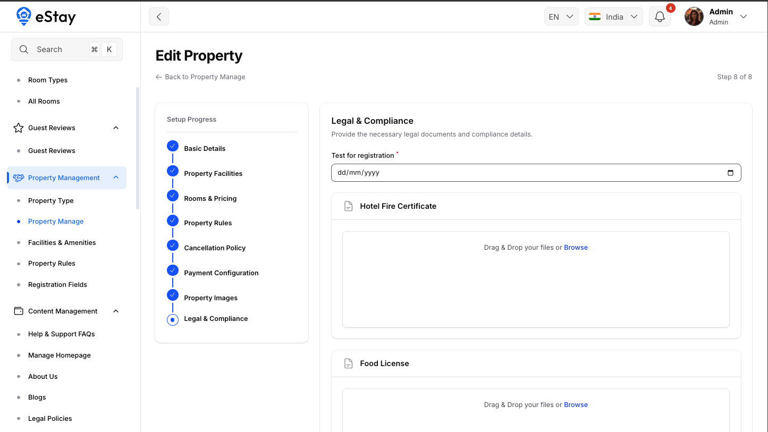
Task: Jump to Payment Configuration step label
Action: click(x=221, y=273)
